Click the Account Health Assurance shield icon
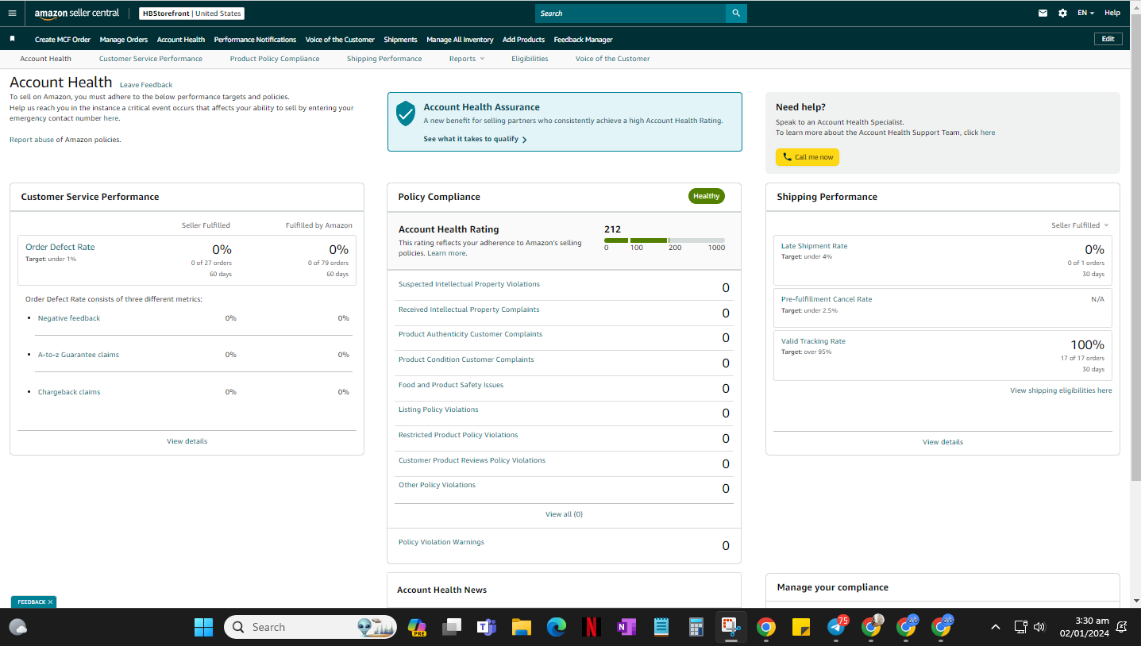1141x646 pixels. [x=406, y=113]
